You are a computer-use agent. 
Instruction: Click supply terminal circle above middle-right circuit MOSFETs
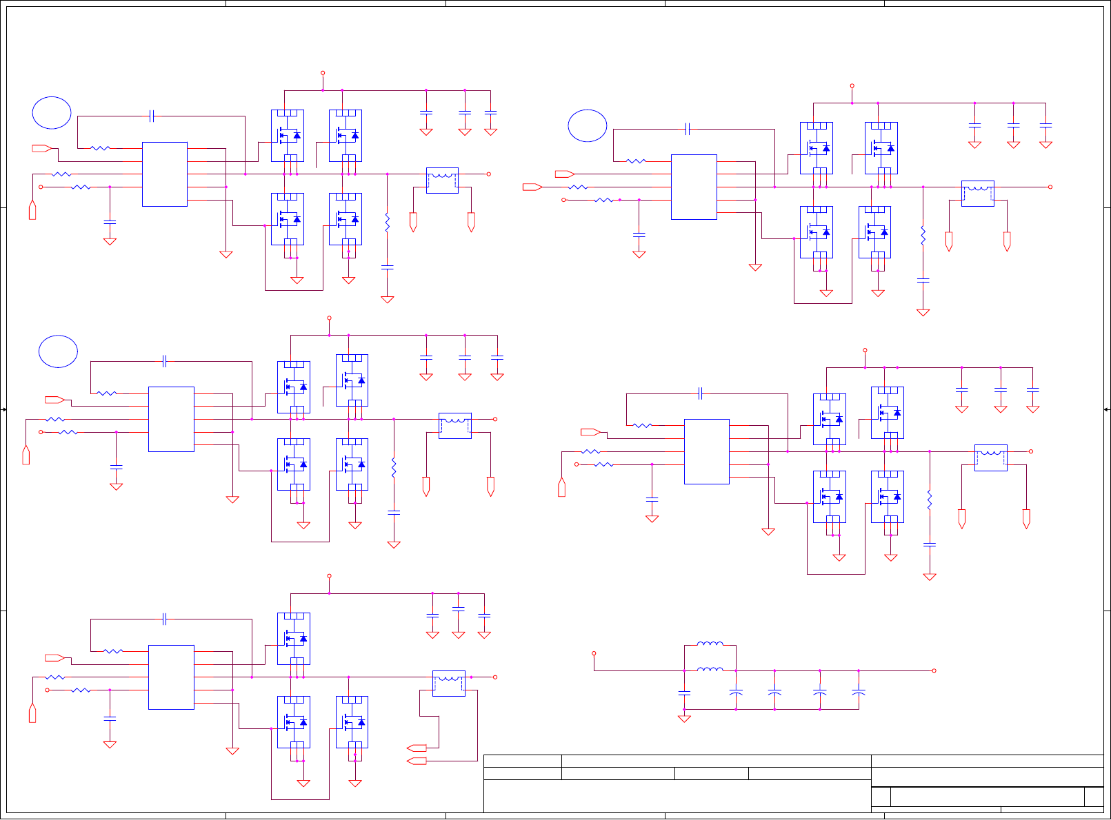coord(865,351)
